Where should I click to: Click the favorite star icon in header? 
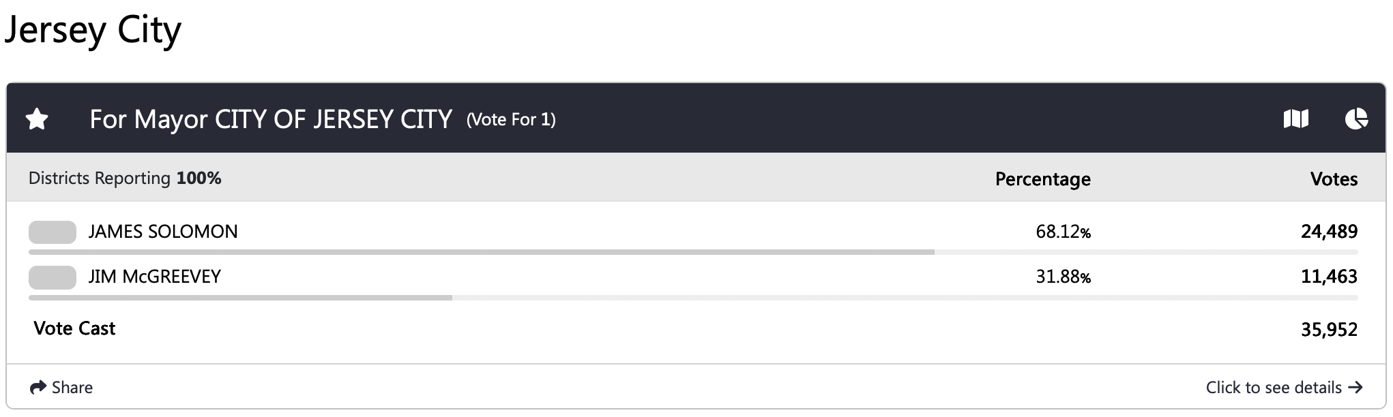37,120
